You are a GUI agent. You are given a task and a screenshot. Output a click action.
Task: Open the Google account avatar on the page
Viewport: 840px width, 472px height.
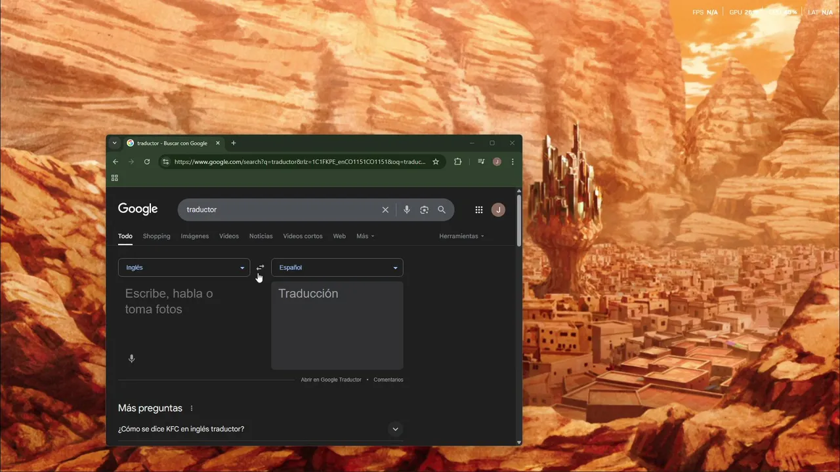[x=498, y=210]
